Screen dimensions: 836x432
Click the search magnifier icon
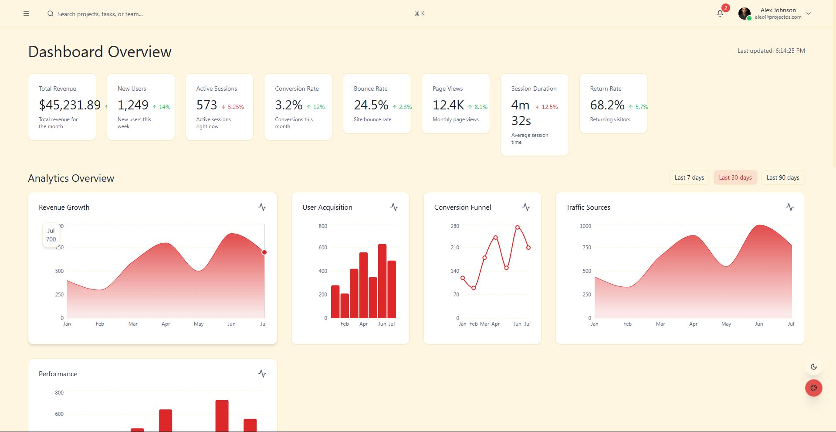tap(51, 14)
